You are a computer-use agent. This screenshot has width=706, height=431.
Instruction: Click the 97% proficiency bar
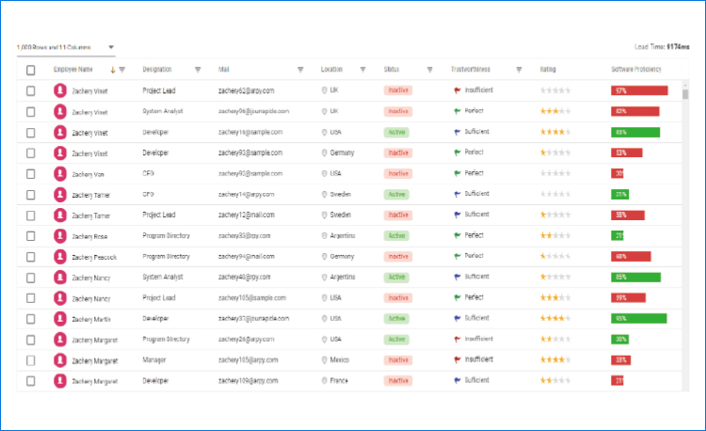639,90
